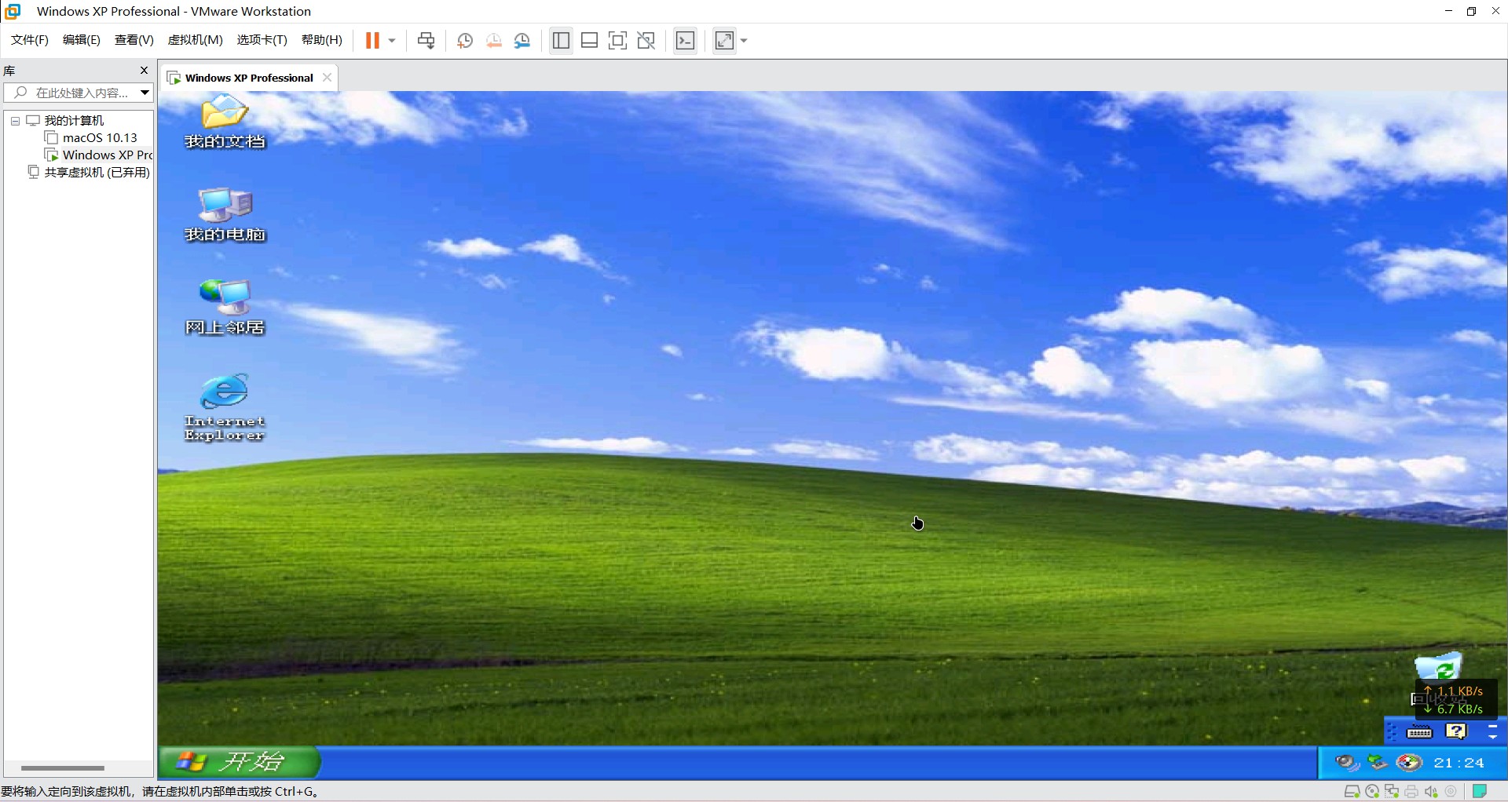This screenshot has height=802, width=1508.
Task: Click the safely remove hardware tray icon
Action: 1378,763
